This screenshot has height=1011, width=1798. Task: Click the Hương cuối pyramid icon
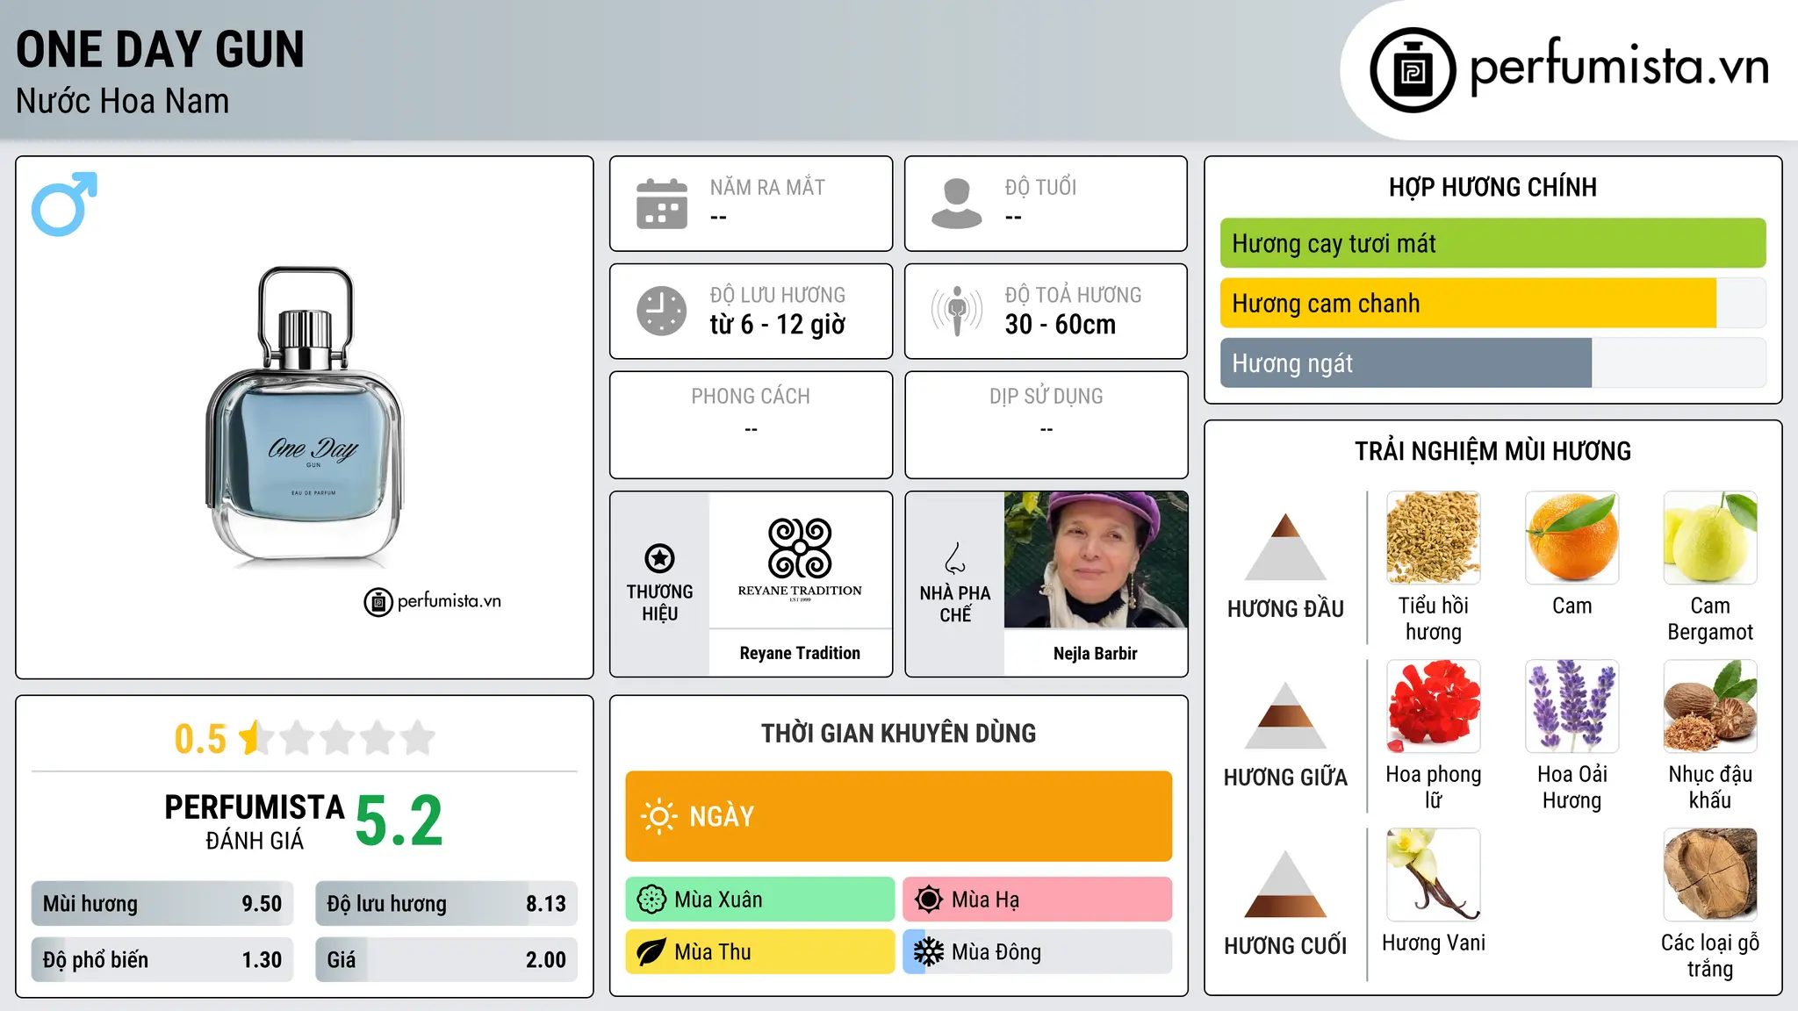1285,884
